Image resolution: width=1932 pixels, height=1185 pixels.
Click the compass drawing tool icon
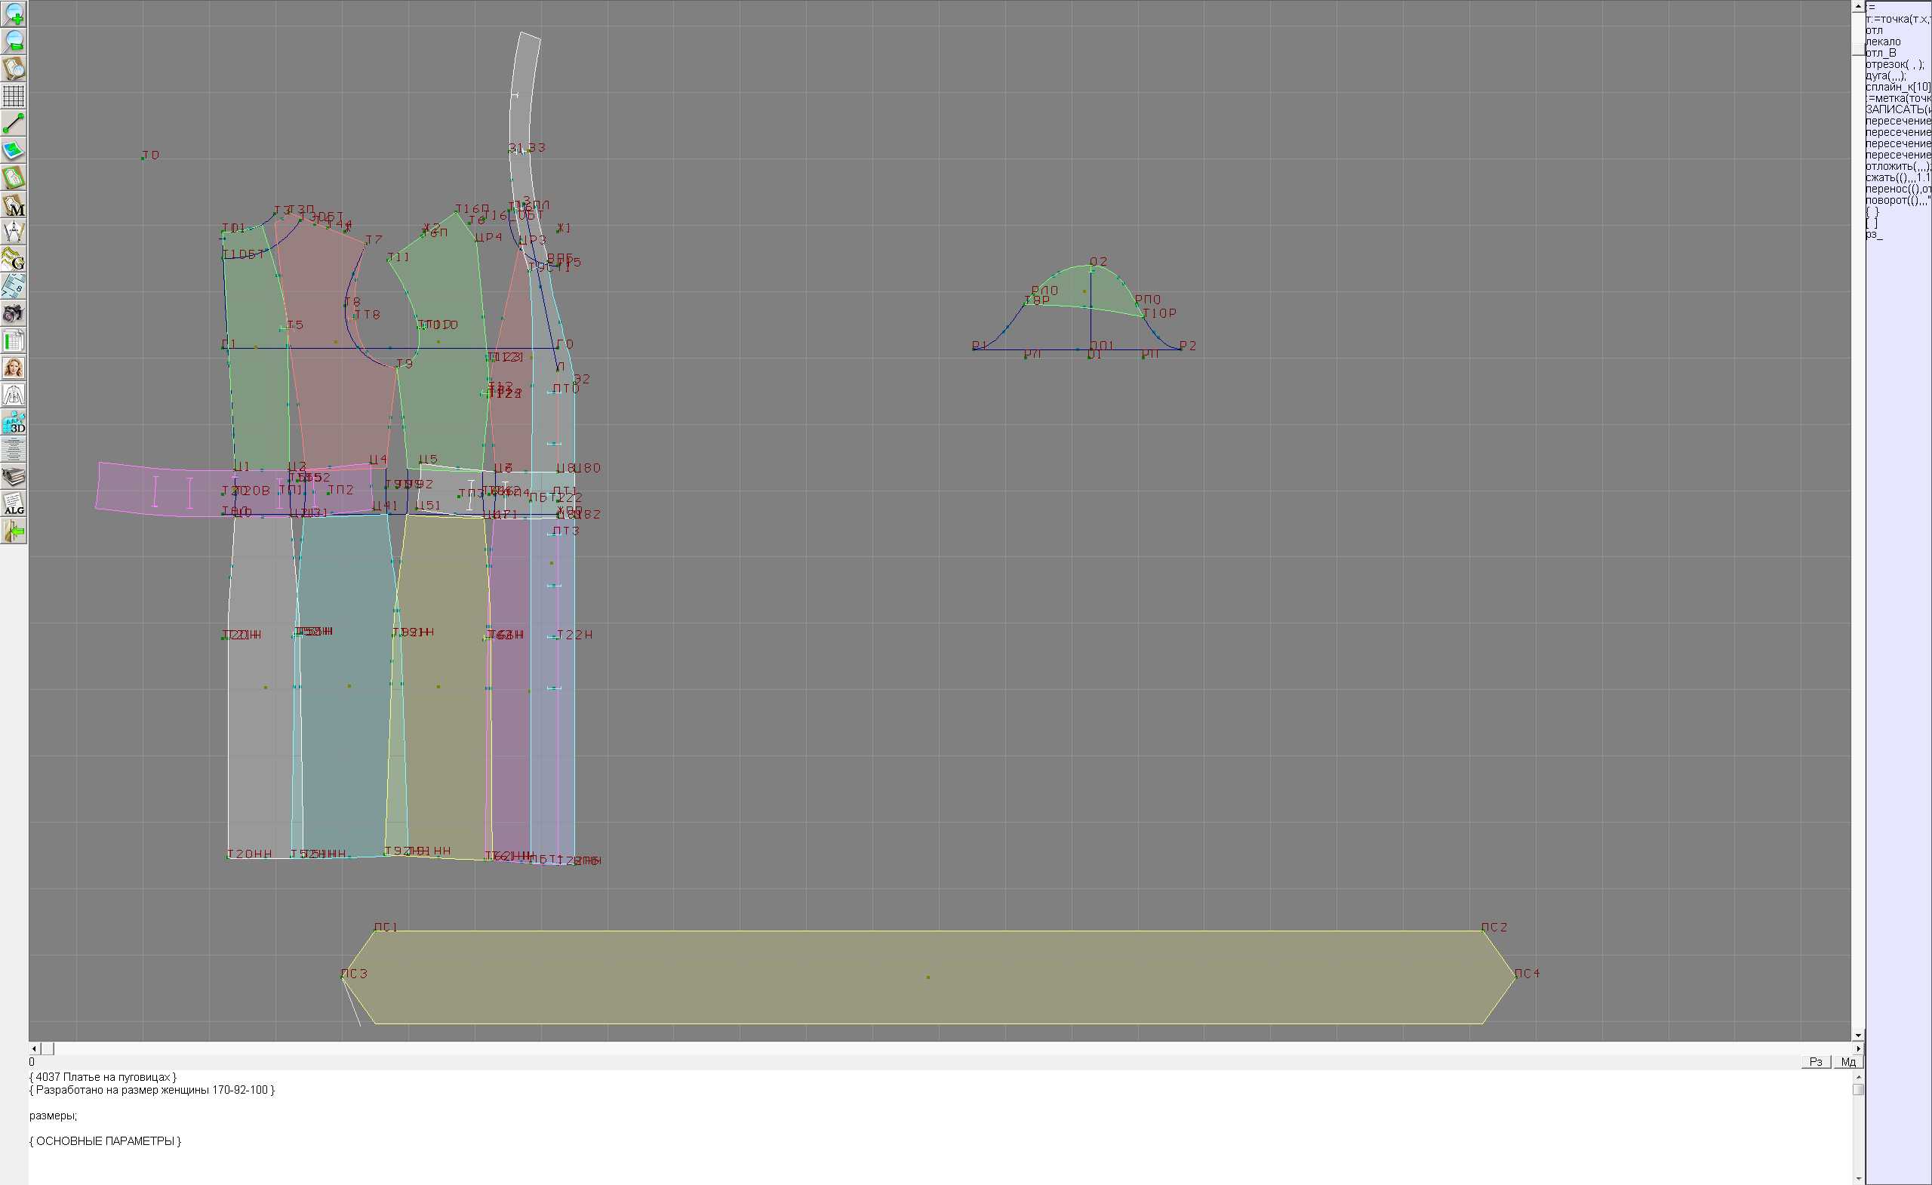[14, 232]
